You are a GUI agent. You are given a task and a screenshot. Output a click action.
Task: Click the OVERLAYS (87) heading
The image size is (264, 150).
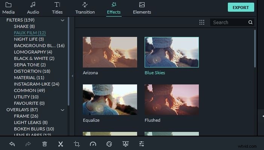22,110
